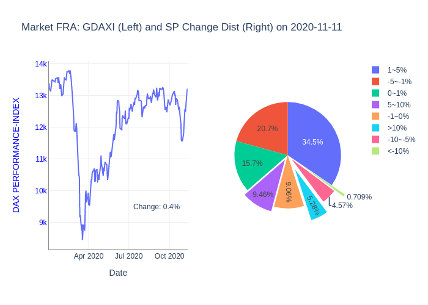Click the 0.709% pie label

359,197
